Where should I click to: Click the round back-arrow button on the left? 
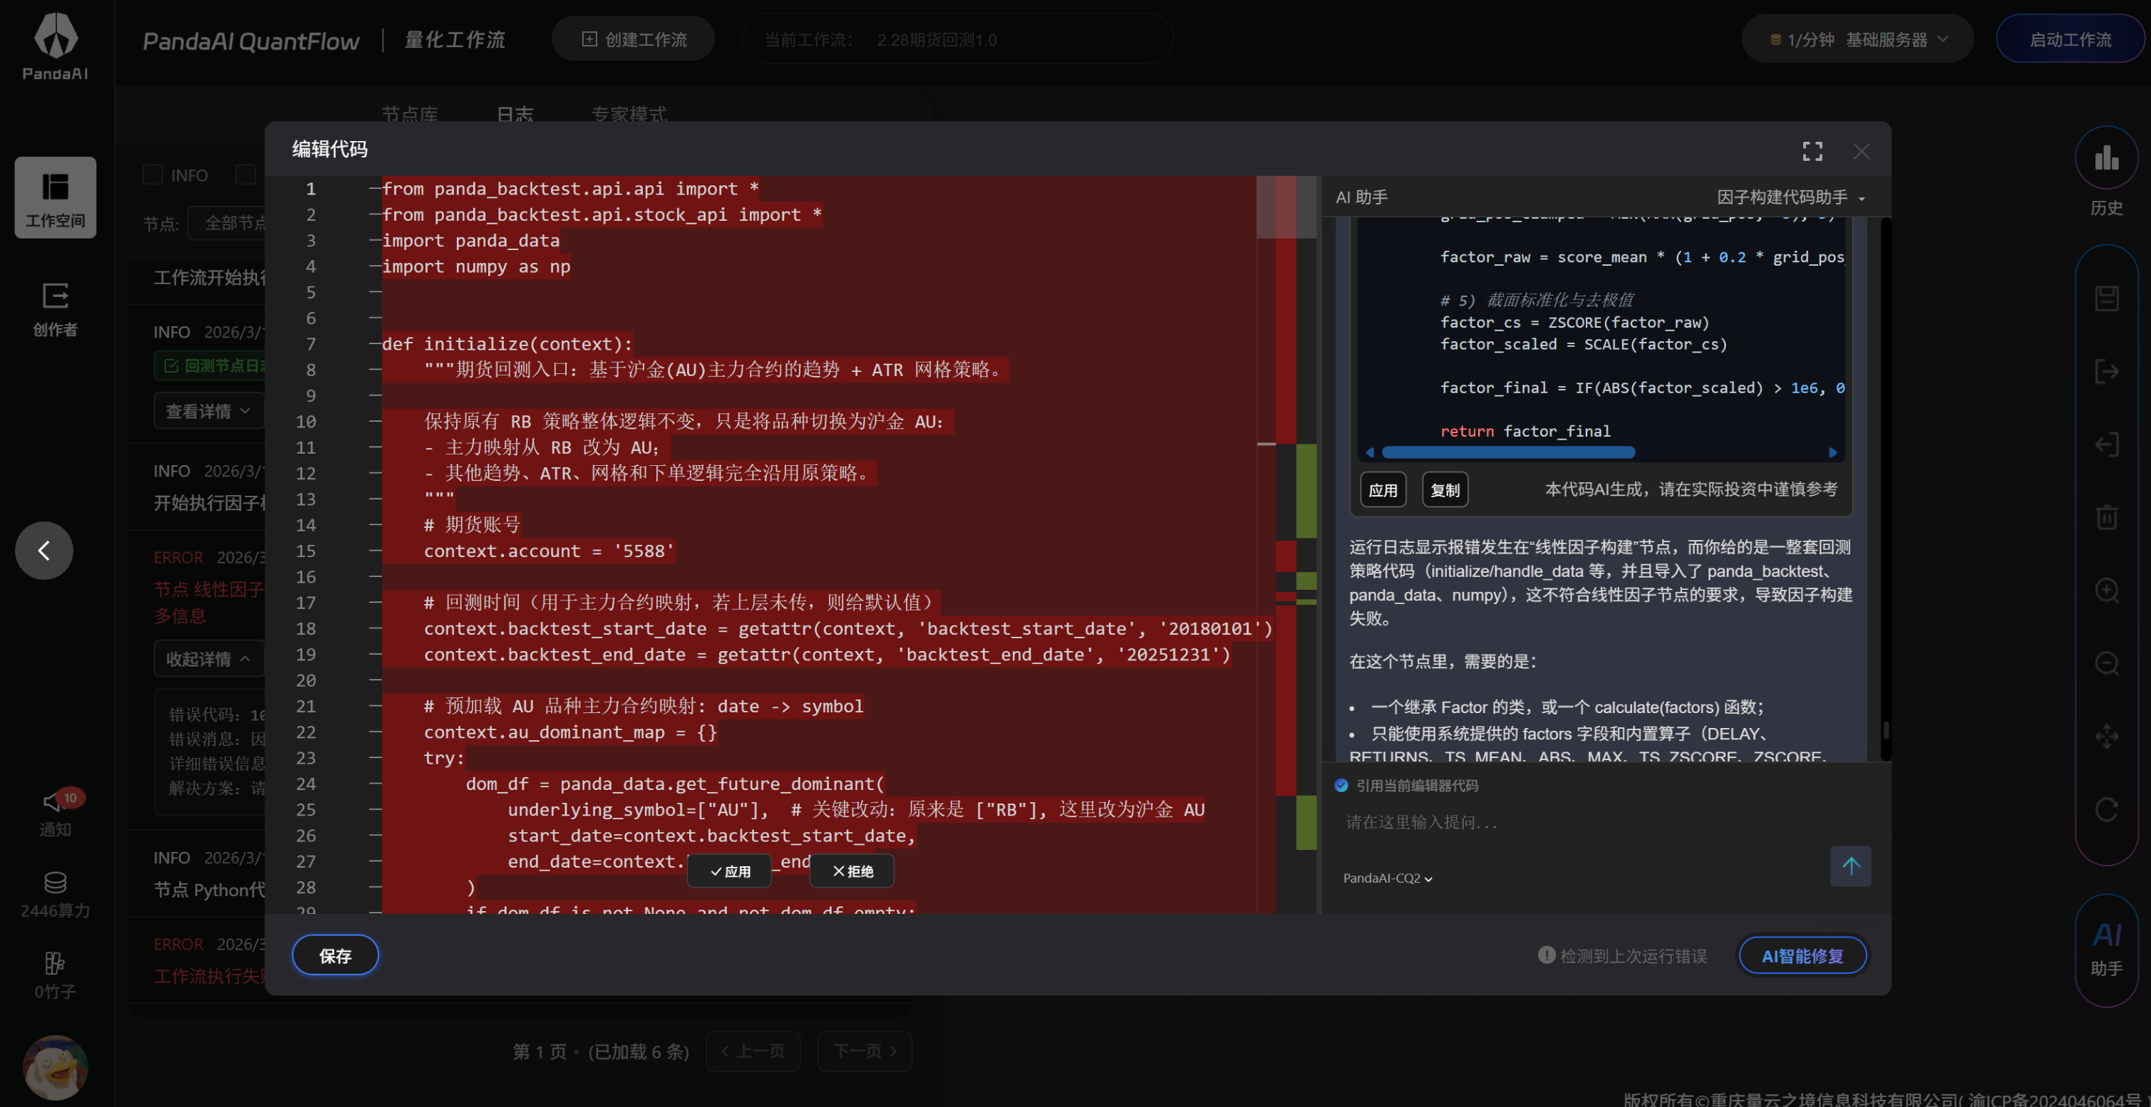click(x=44, y=550)
